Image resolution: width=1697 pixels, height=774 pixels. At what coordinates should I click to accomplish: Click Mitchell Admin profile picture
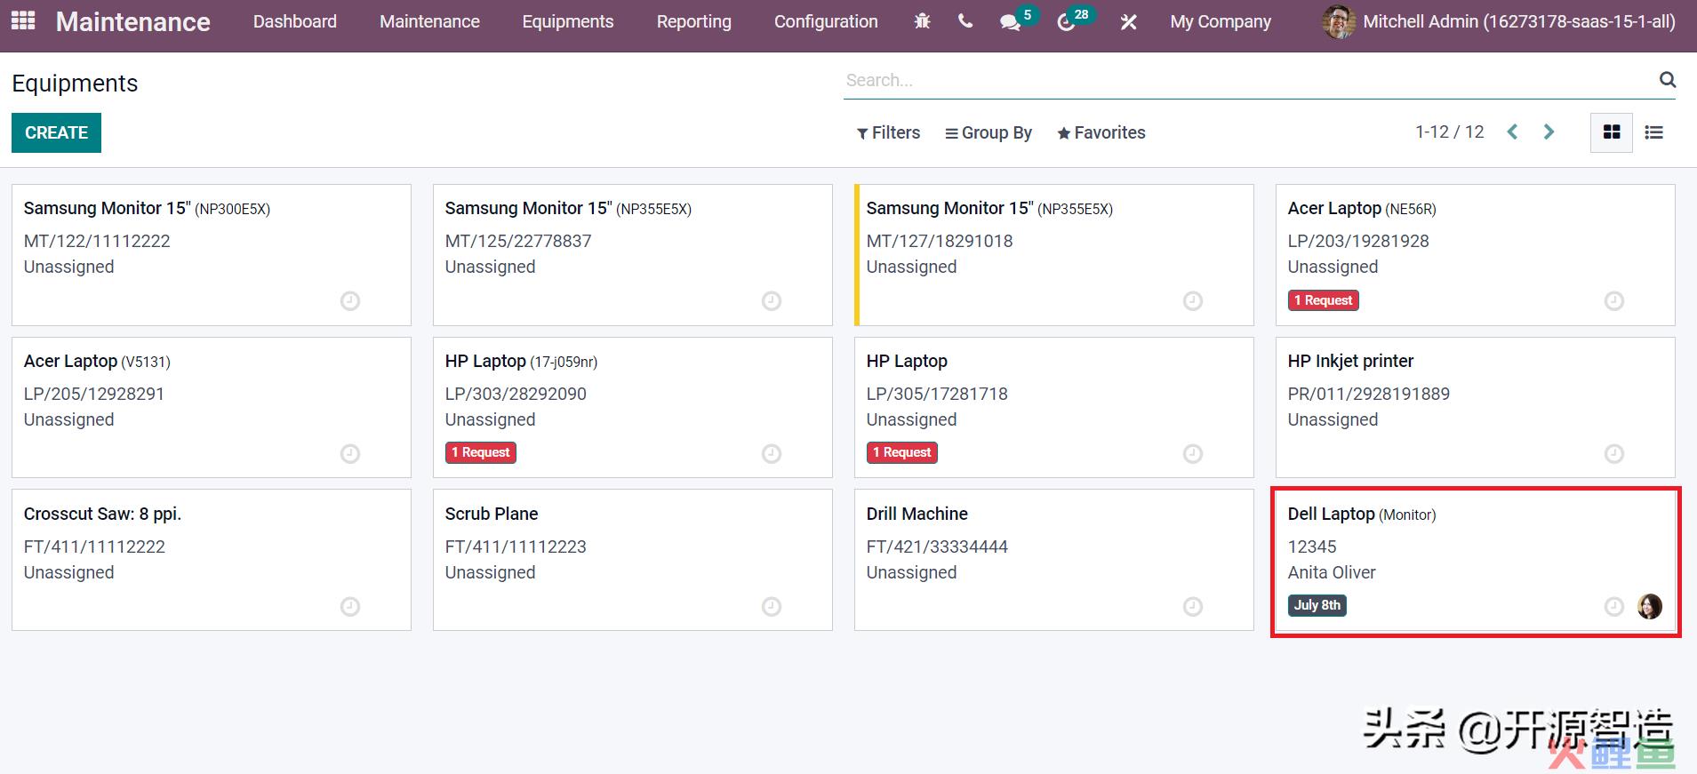(x=1339, y=21)
